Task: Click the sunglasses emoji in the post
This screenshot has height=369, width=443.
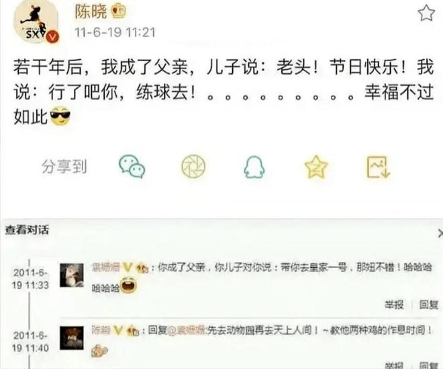Action: pos(60,116)
